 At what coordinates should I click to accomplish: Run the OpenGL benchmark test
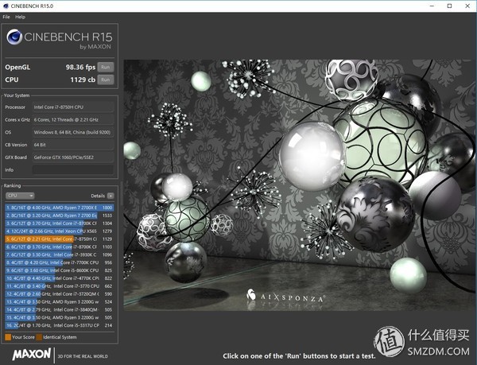click(106, 68)
